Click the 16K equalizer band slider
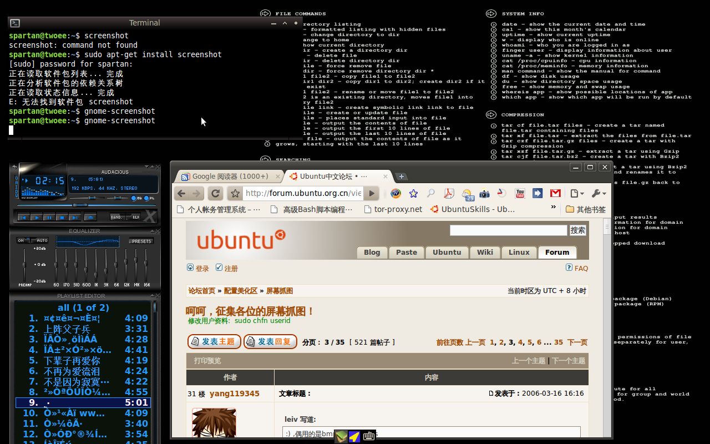Screen dimensions: 710x444 [146, 265]
